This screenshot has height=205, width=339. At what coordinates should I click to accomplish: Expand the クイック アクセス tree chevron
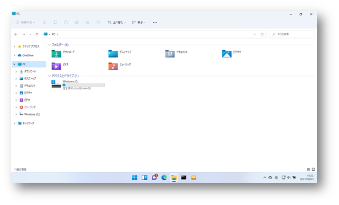(14, 46)
